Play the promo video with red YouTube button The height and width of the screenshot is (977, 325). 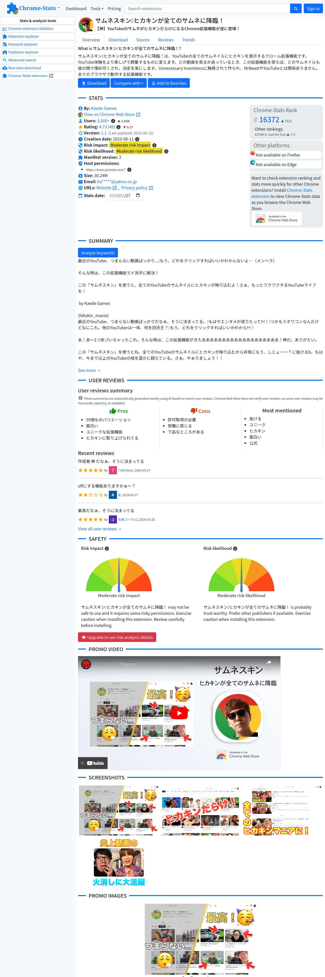tap(179, 713)
